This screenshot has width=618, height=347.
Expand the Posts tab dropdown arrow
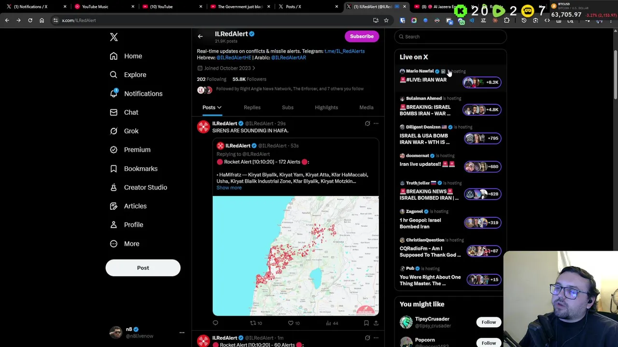219,107
